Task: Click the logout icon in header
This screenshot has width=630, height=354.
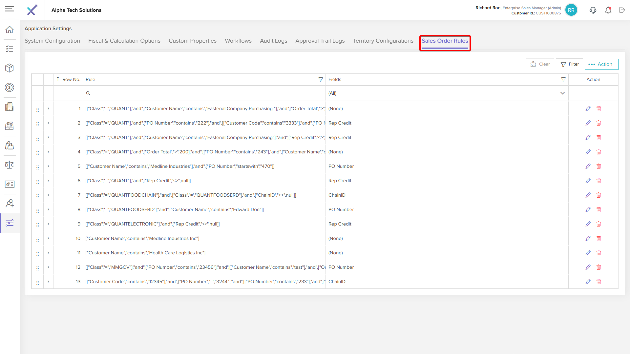Action: coord(622,10)
